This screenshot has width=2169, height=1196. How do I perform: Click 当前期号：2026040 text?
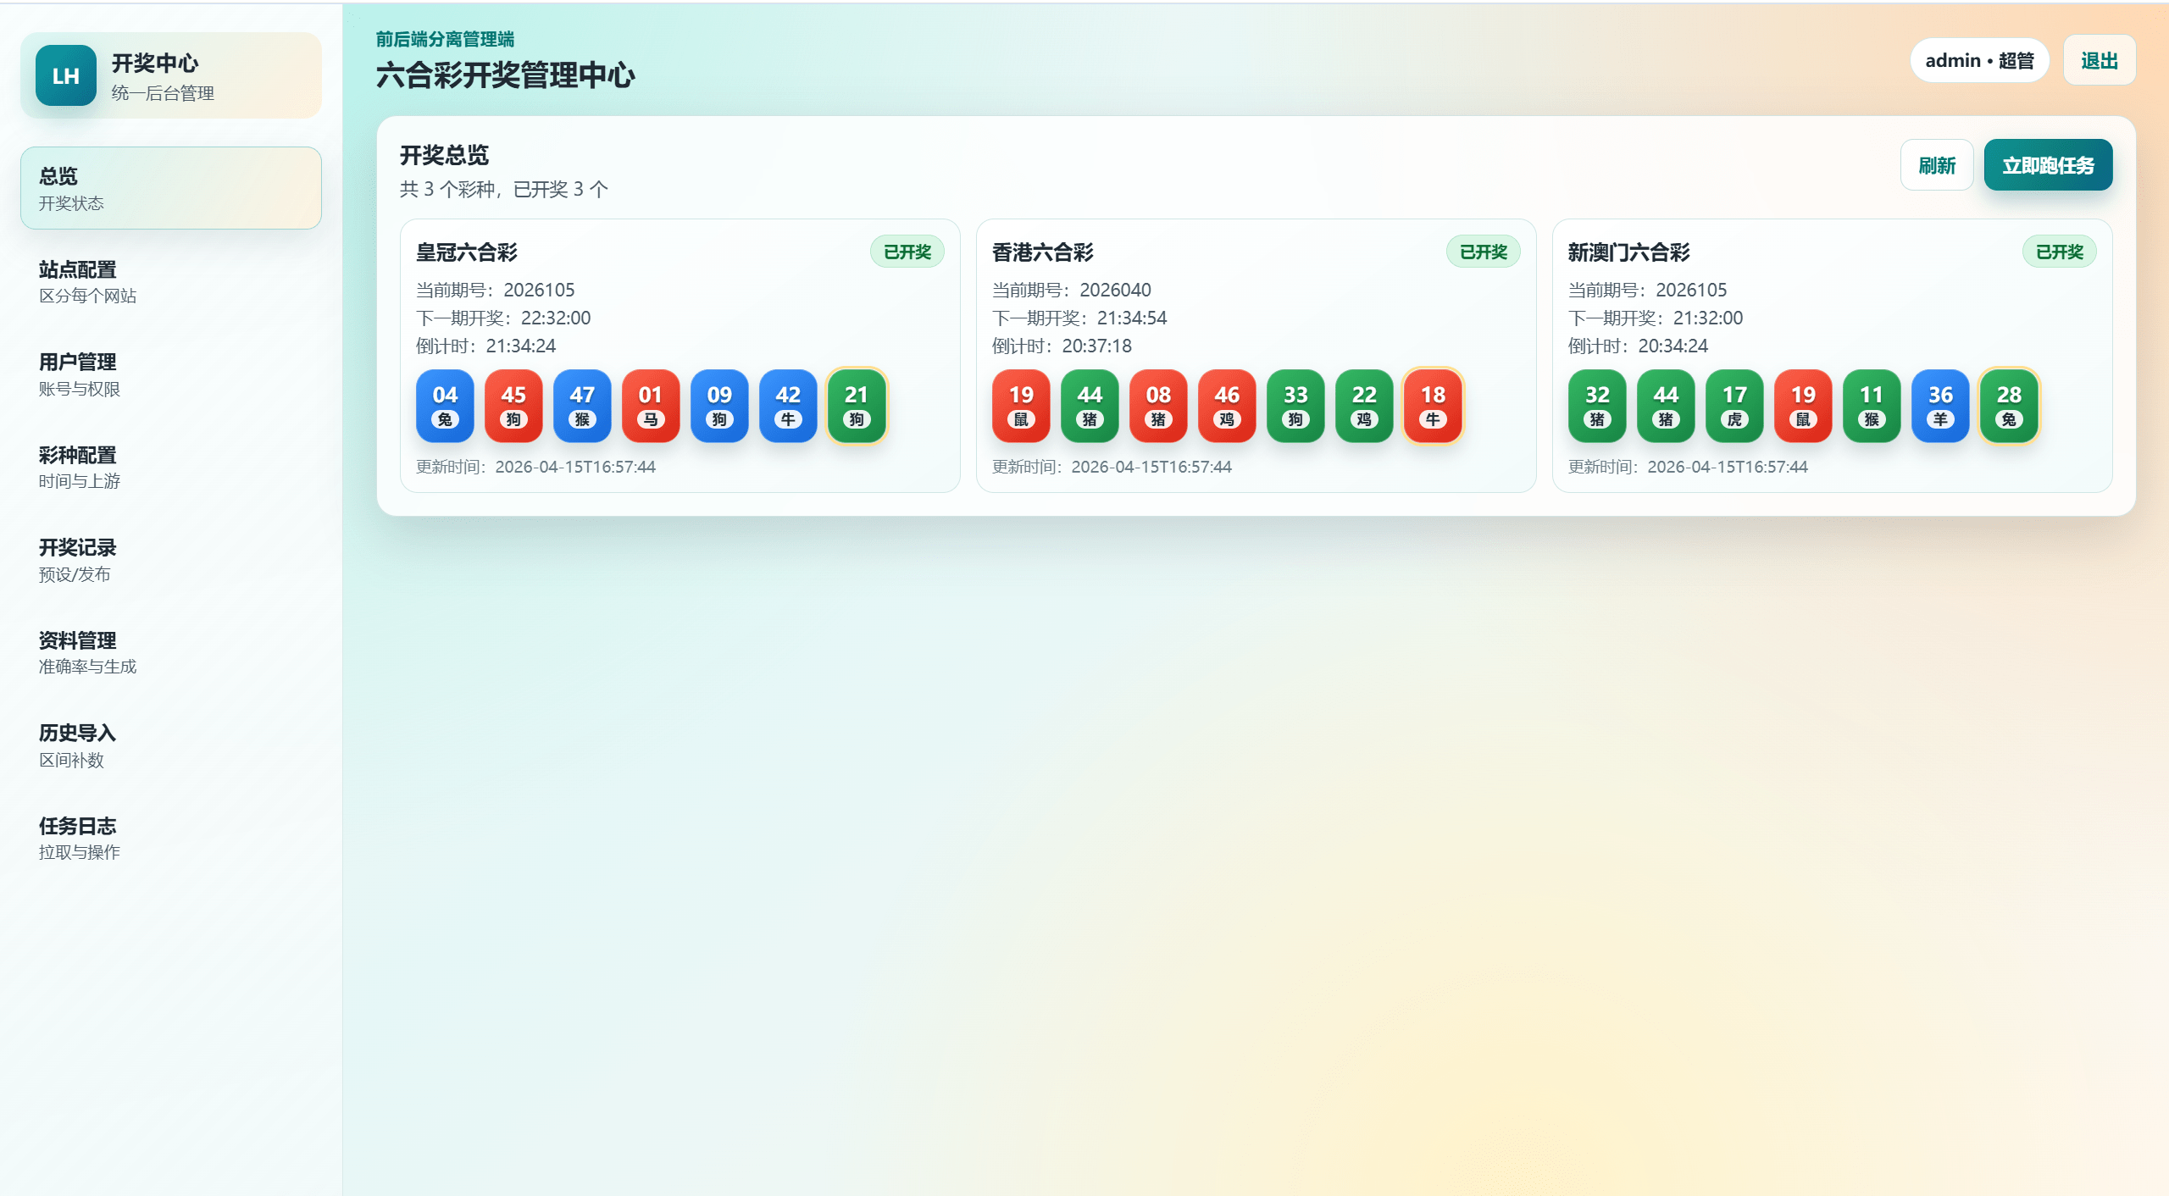[x=1072, y=290]
